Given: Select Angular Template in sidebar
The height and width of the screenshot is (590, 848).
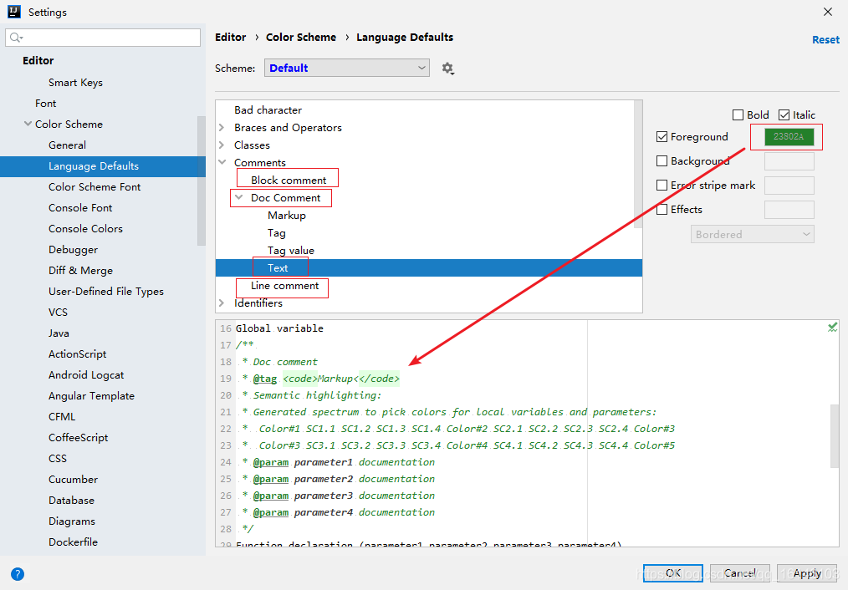Looking at the screenshot, I should pyautogui.click(x=91, y=396).
